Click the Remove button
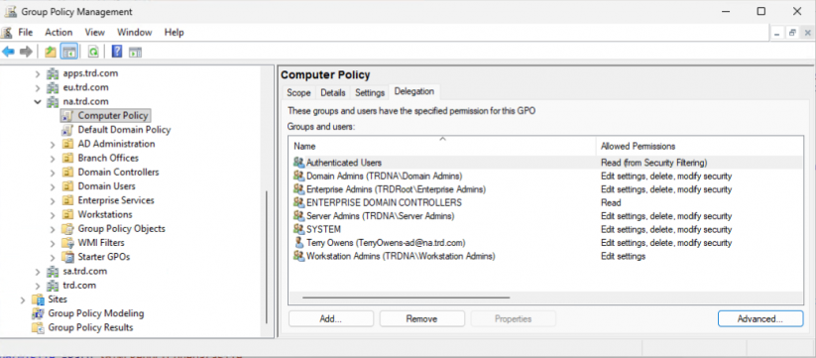The width and height of the screenshot is (816, 358). tap(422, 319)
